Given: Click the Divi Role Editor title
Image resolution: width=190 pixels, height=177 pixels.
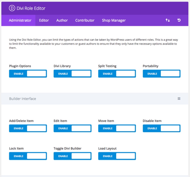Looking at the screenshot, I should click(31, 8).
